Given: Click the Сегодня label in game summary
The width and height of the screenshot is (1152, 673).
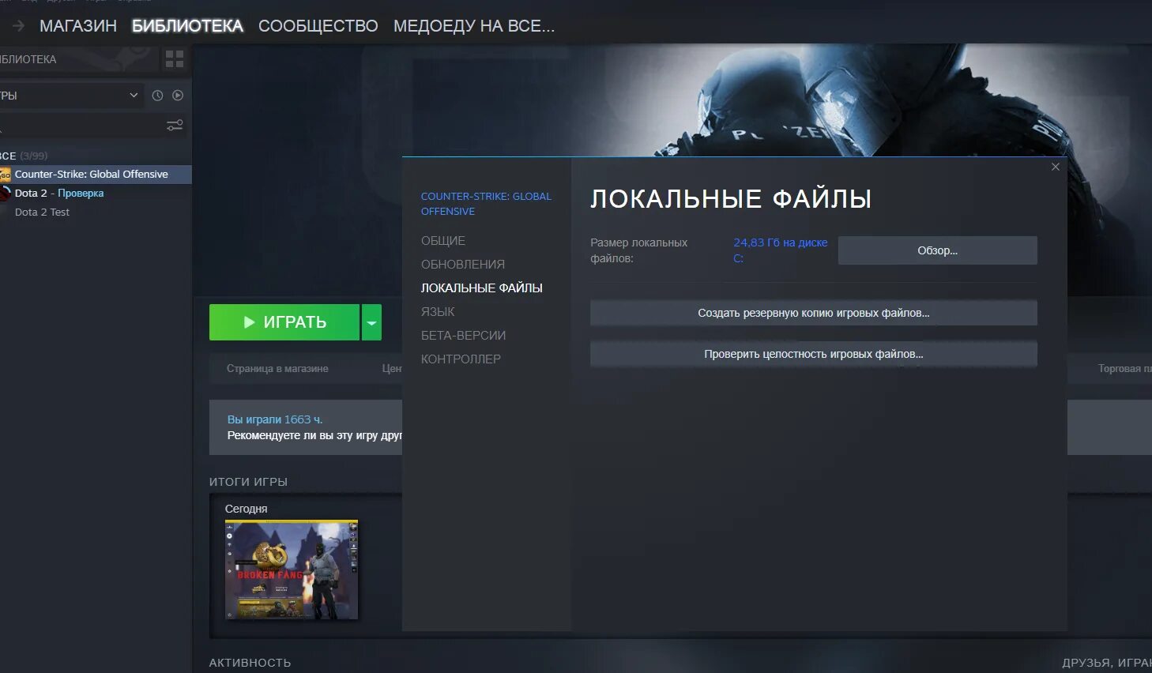Looking at the screenshot, I should click(x=246, y=509).
